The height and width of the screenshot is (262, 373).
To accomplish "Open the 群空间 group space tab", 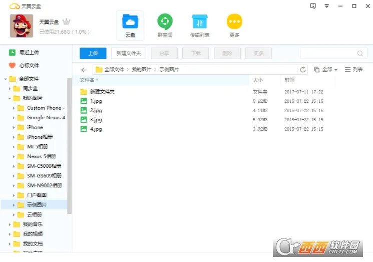I will tap(165, 26).
